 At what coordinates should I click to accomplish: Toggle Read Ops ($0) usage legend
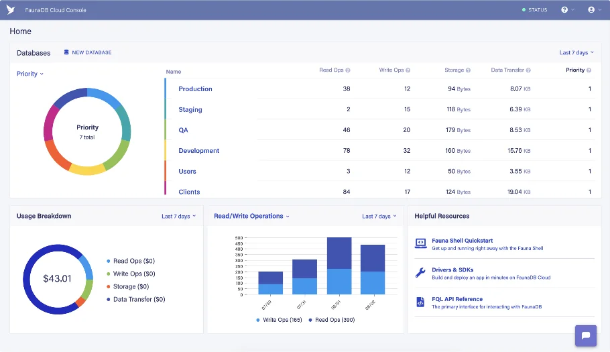131,261
